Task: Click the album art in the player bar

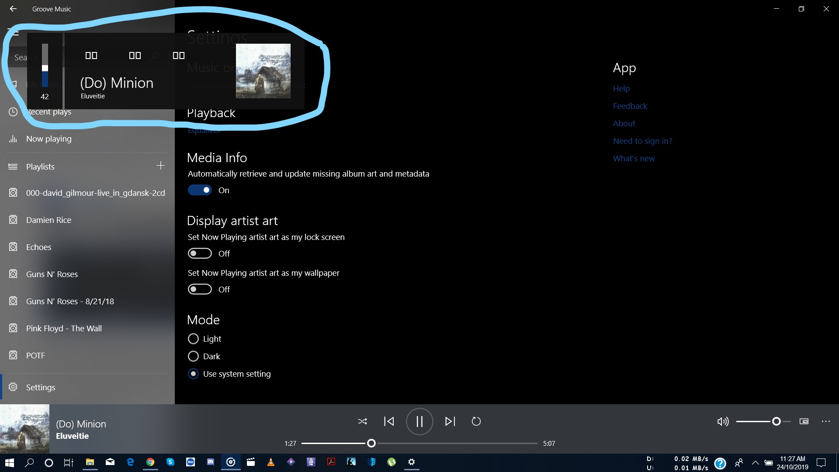Action: [x=24, y=429]
